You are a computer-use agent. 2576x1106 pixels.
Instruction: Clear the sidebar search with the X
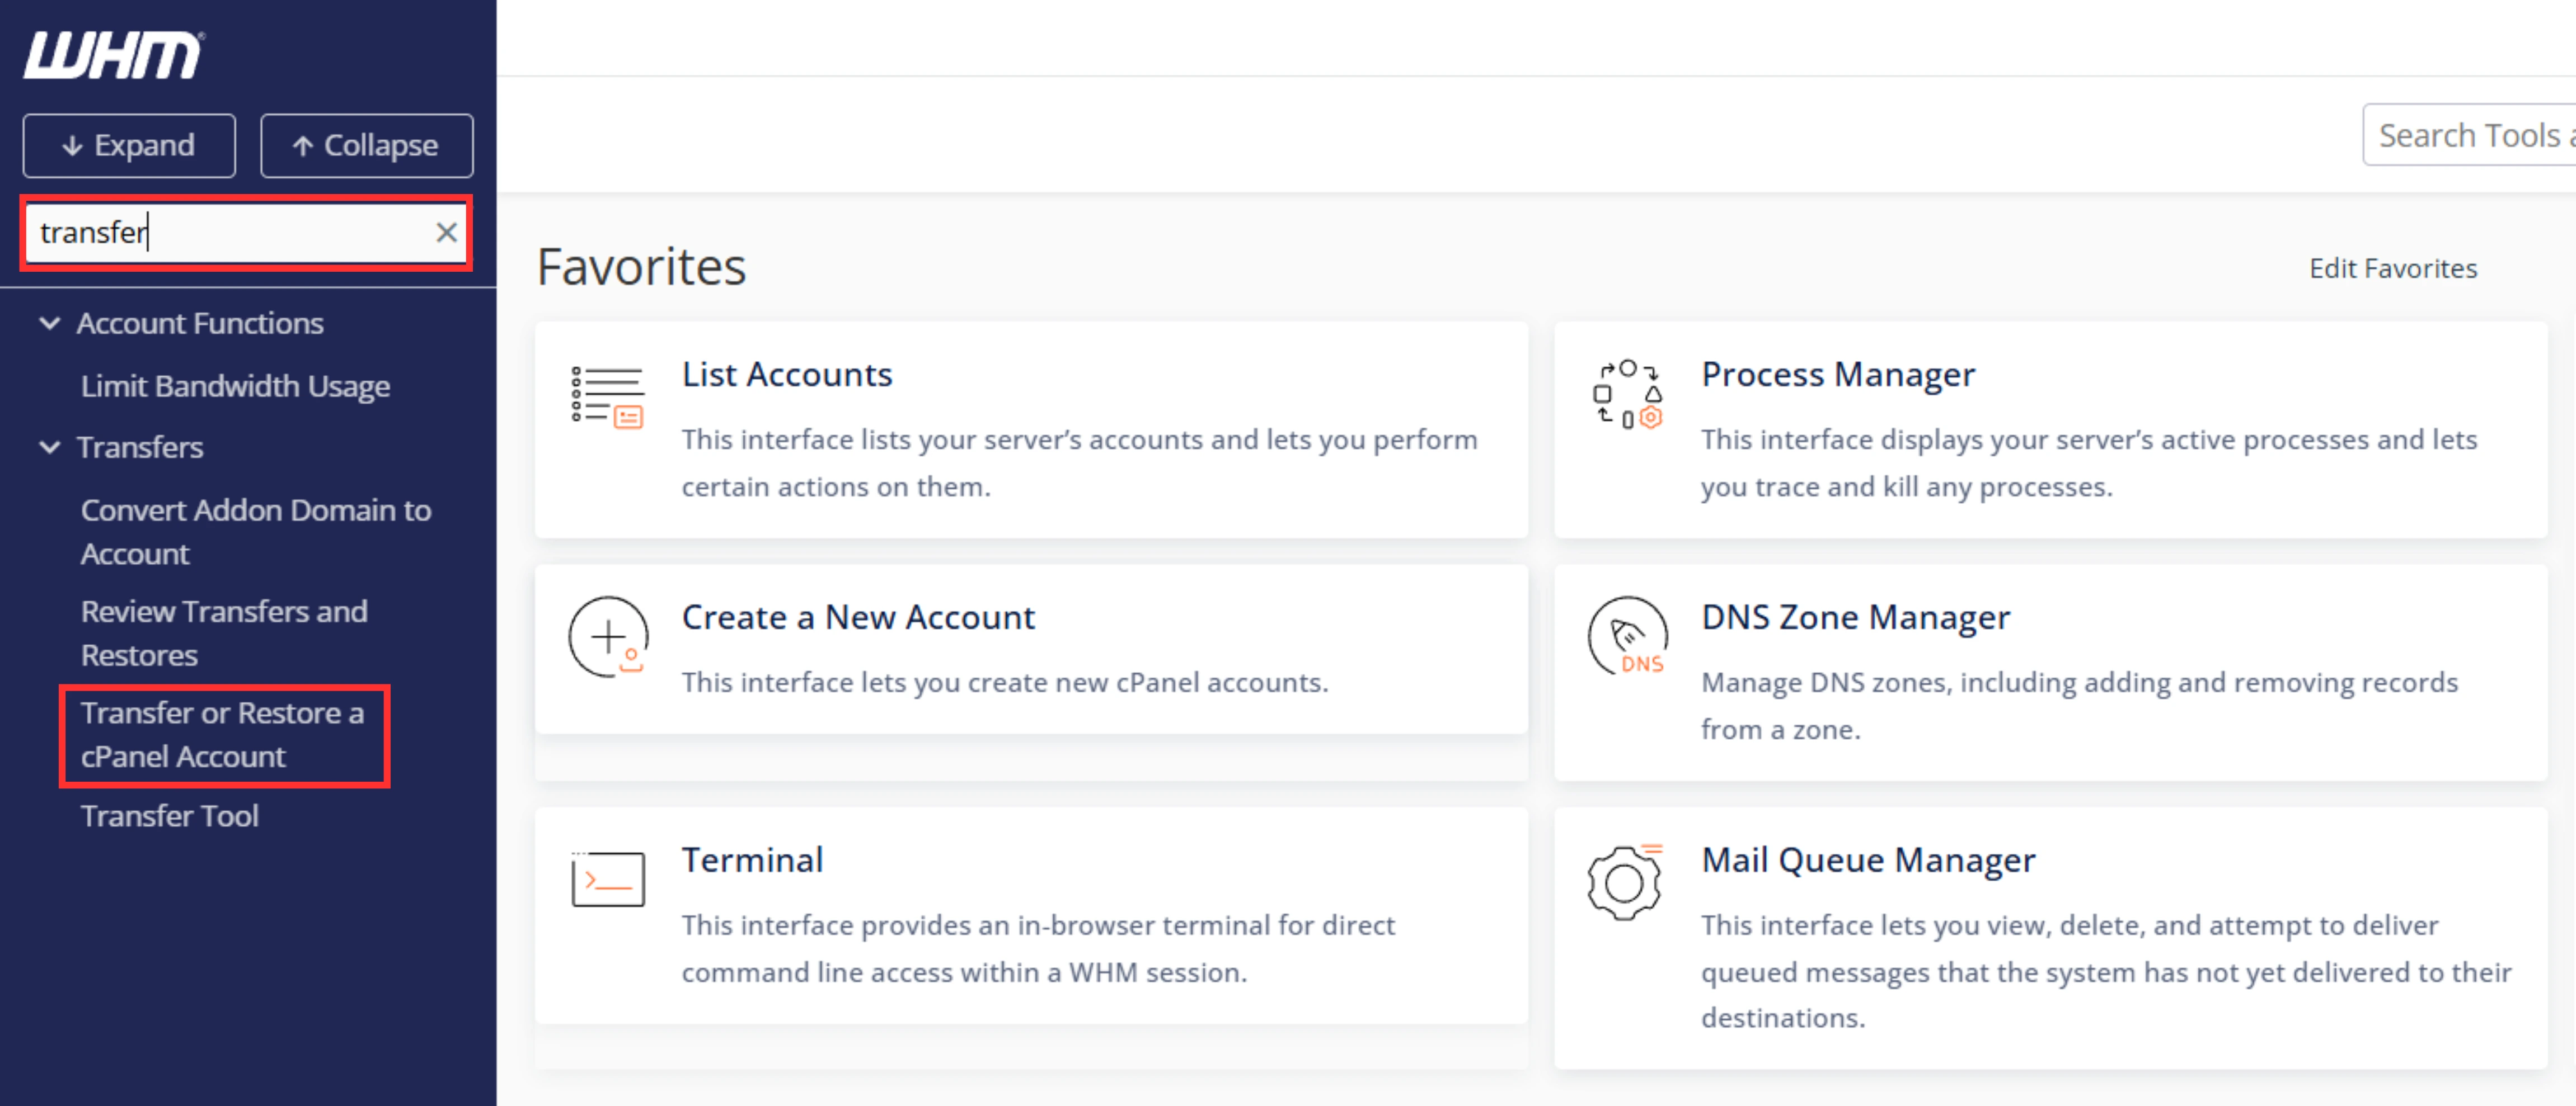click(x=446, y=232)
